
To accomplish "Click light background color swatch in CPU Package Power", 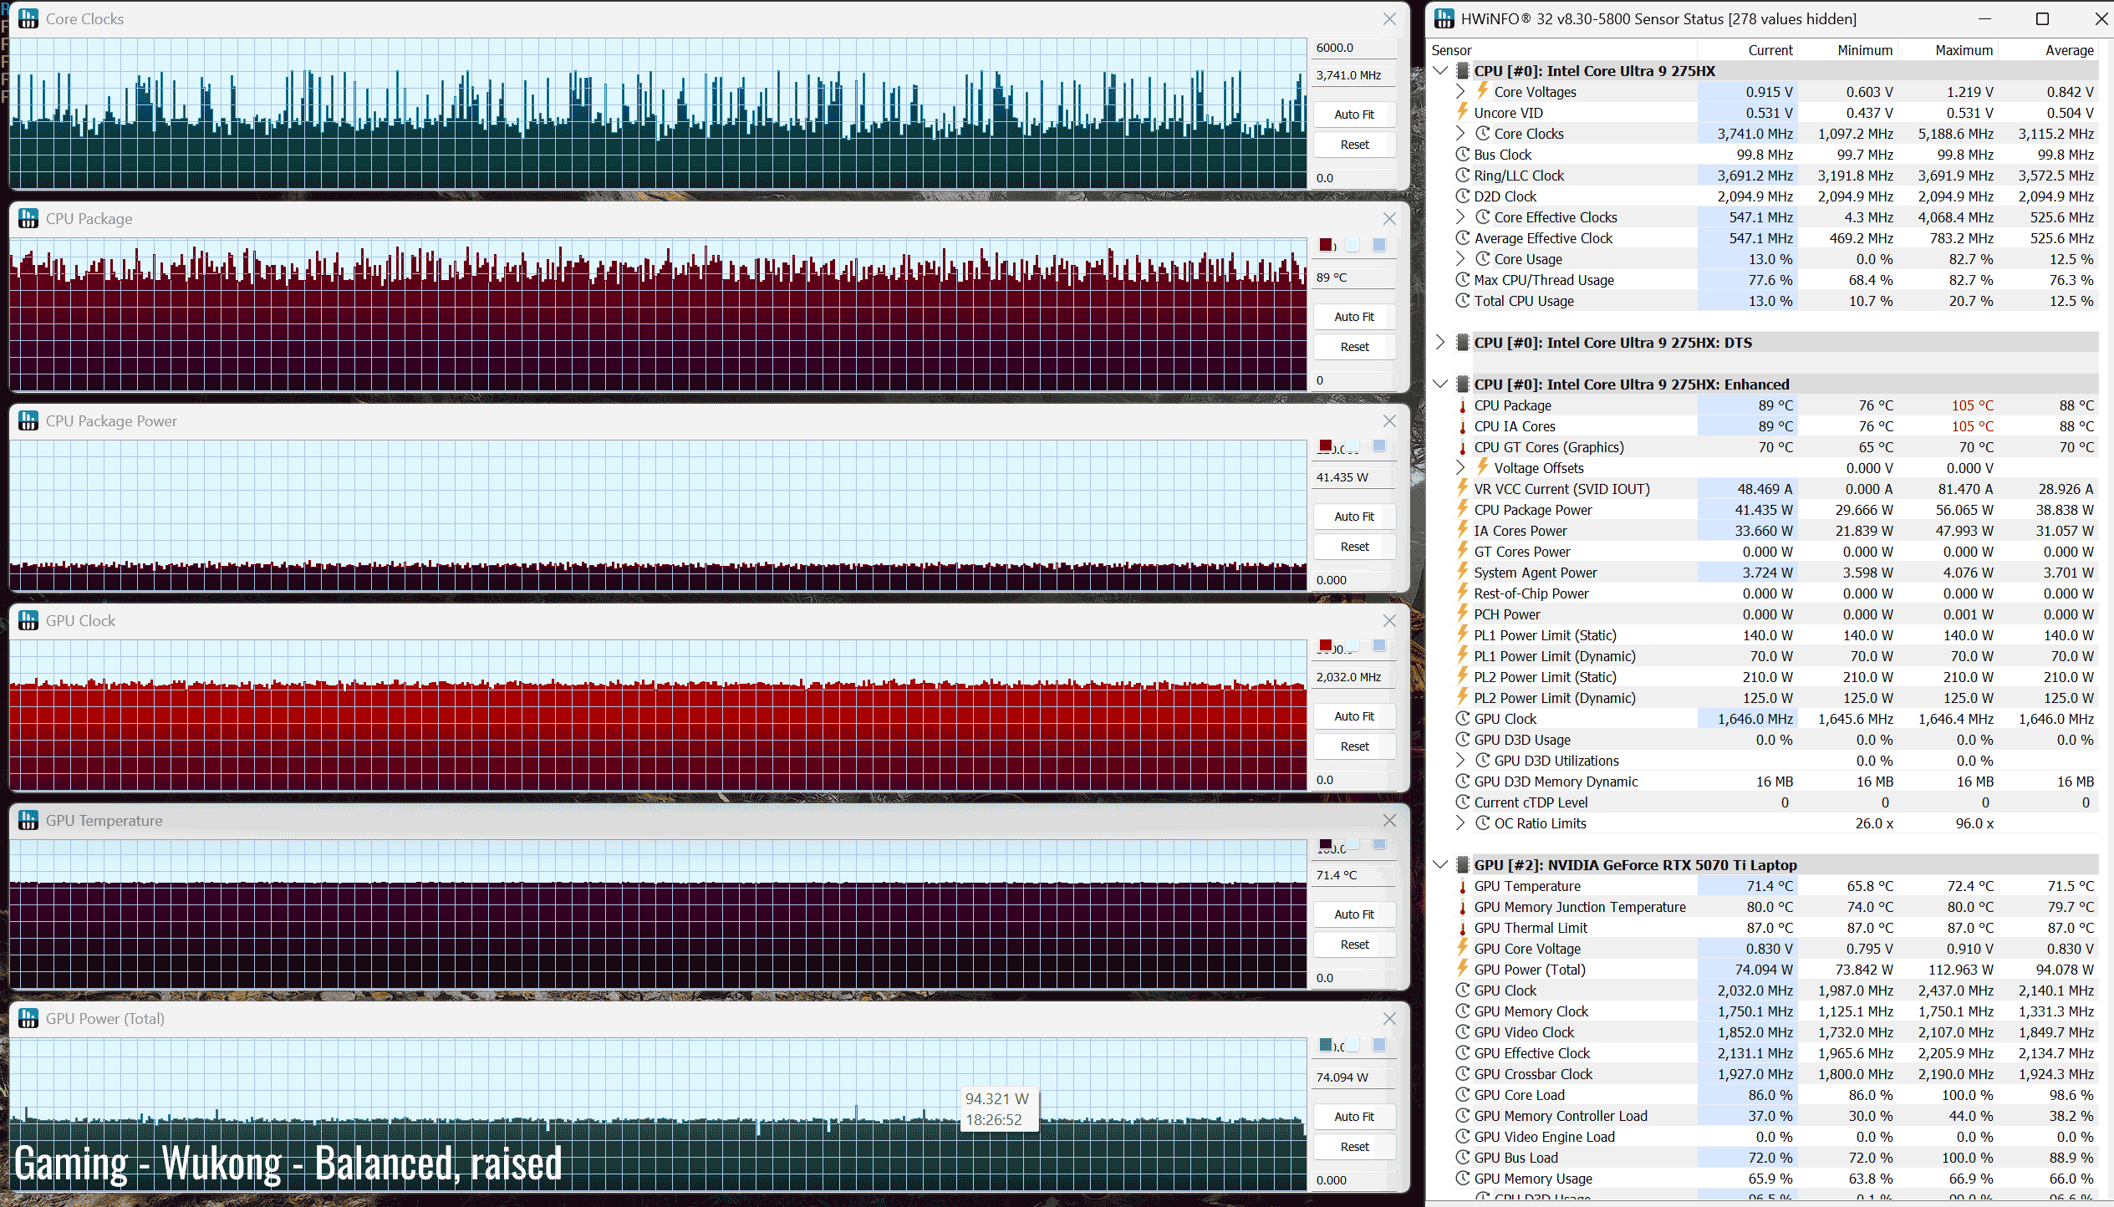I will (1352, 446).
